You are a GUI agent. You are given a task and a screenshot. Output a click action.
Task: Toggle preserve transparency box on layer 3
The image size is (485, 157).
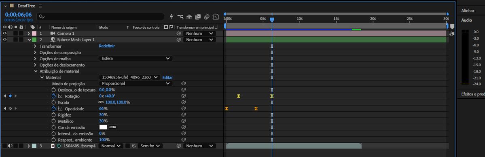coord(127,146)
